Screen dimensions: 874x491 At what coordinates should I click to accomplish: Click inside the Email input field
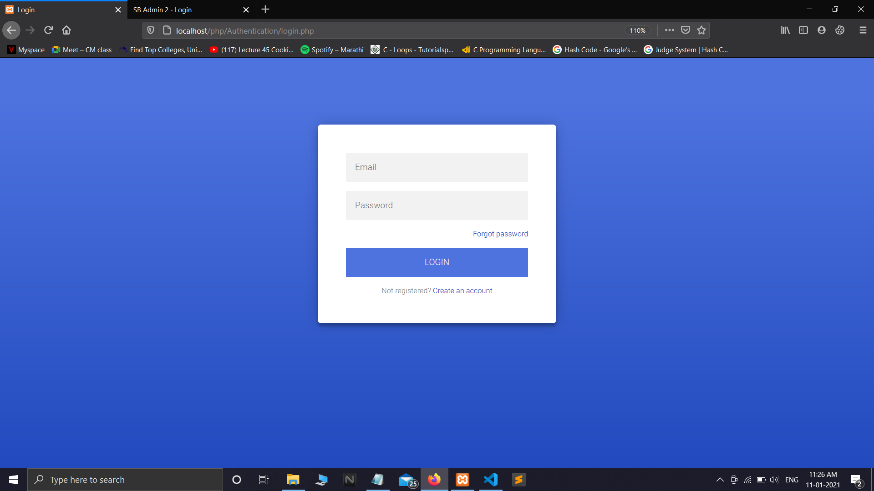[437, 167]
